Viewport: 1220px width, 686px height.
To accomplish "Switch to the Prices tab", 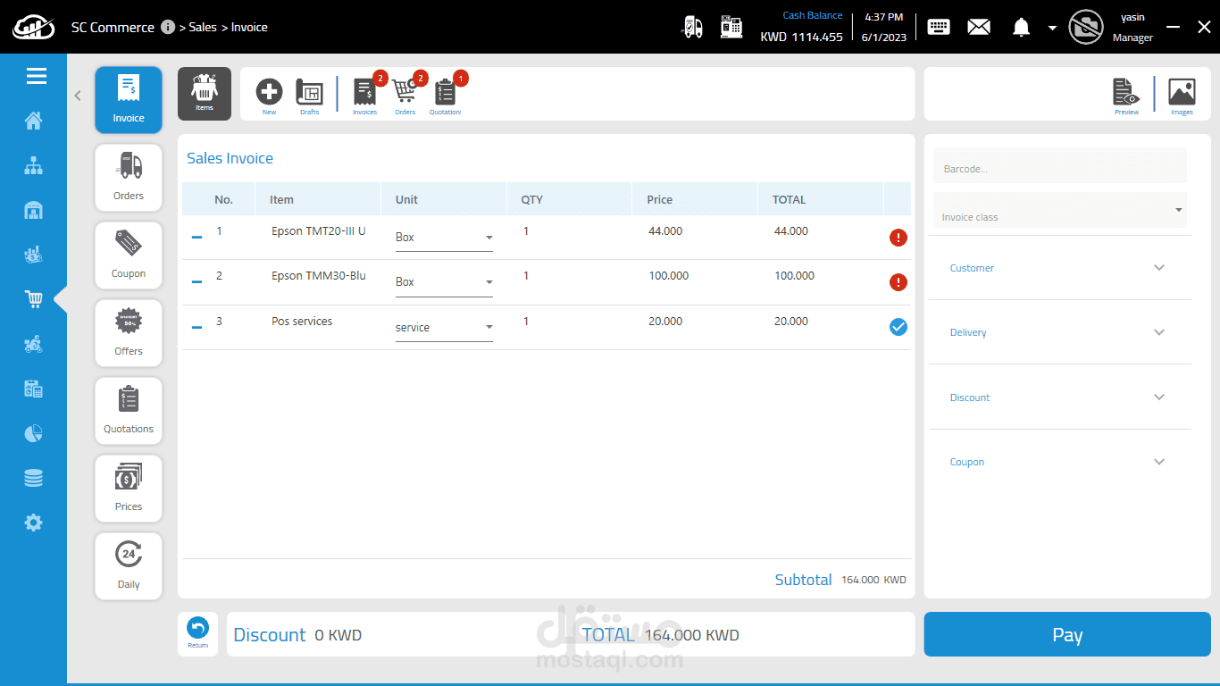I will coord(129,489).
